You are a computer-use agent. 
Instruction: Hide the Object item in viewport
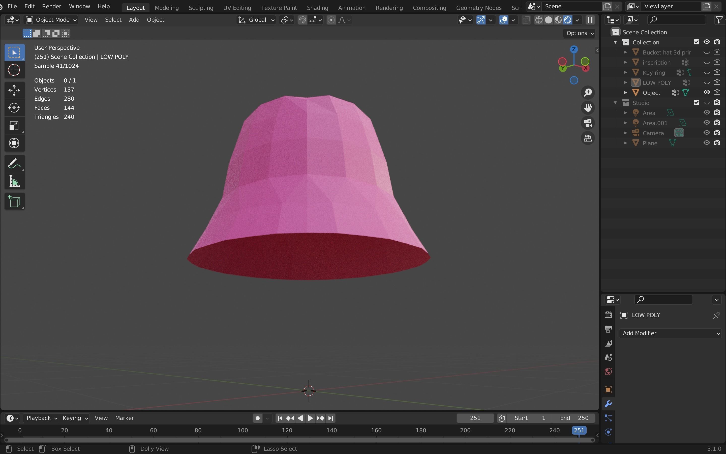(707, 93)
